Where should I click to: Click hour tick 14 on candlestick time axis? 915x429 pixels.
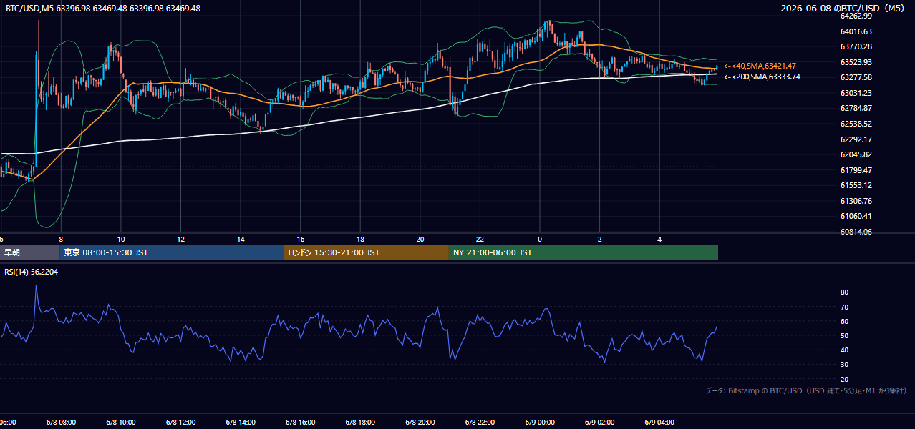[241, 240]
